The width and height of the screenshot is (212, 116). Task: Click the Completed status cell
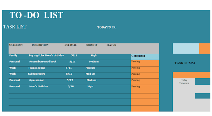(145, 57)
